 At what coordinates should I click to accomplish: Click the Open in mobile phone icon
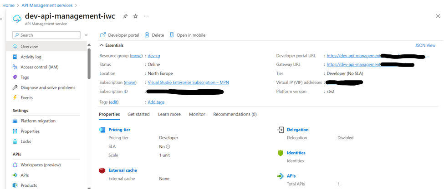(172, 35)
